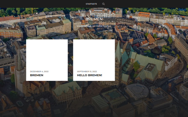Click the Dezember 4, 2022 date
This screenshot has width=188, height=117.
pyautogui.click(x=39, y=71)
